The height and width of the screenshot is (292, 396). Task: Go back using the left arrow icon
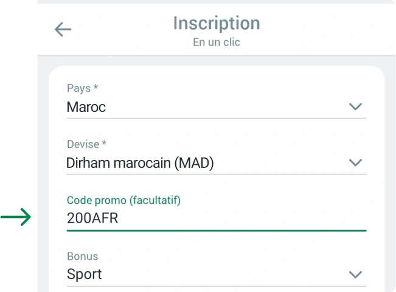[x=63, y=29]
